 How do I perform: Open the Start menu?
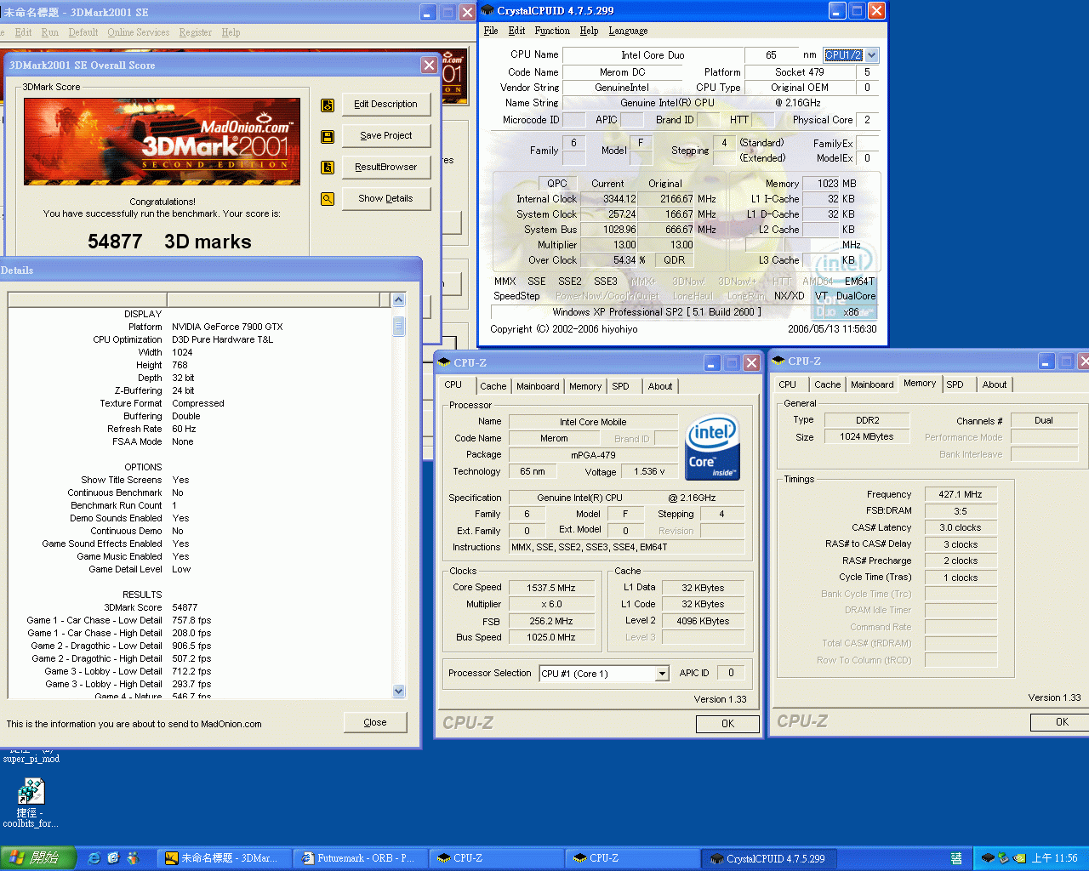[39, 858]
